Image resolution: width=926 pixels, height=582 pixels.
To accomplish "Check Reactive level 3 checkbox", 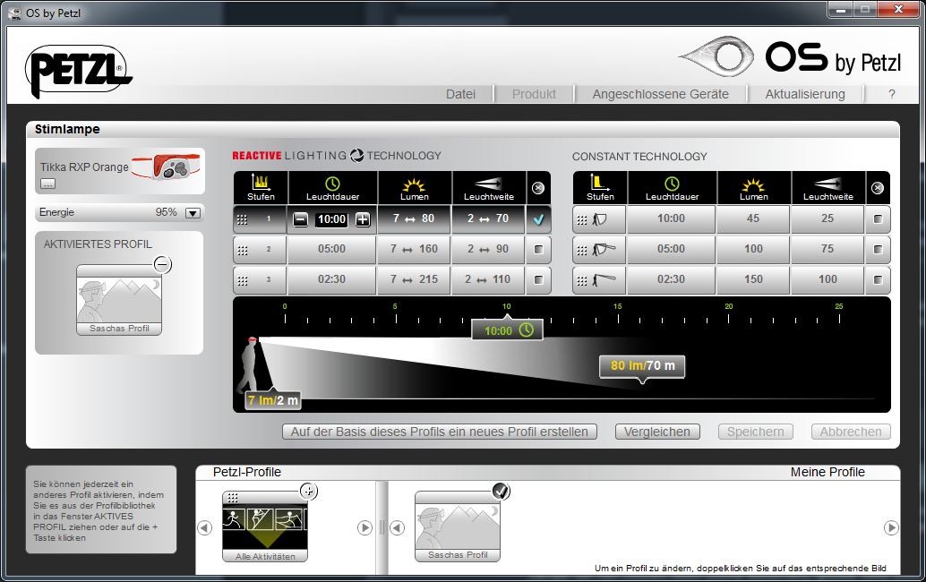I will pyautogui.click(x=538, y=279).
